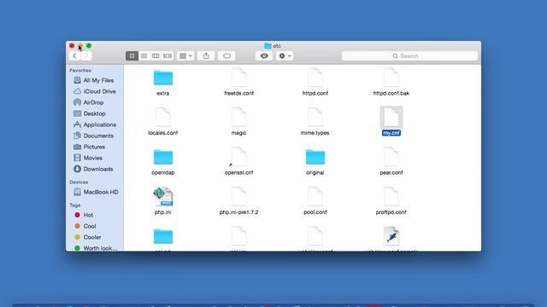Image resolution: width=547 pixels, height=307 pixels.
Task: Click the Edit Tags button
Action: point(226,55)
